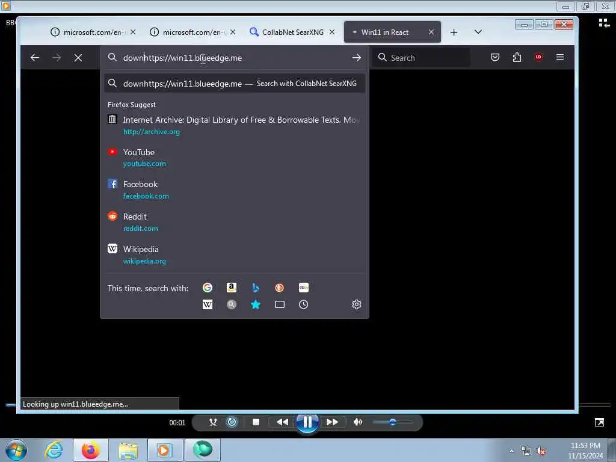Open the green app on the taskbar
This screenshot has height=462, width=616.
[x=202, y=450]
